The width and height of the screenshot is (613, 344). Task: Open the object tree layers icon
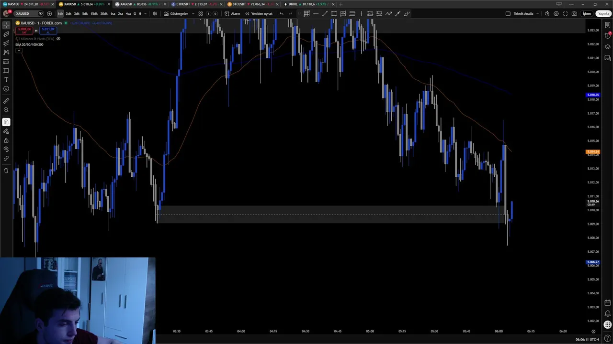(x=608, y=46)
